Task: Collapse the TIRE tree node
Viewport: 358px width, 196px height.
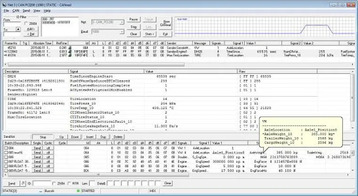Action: (x=5, y=99)
